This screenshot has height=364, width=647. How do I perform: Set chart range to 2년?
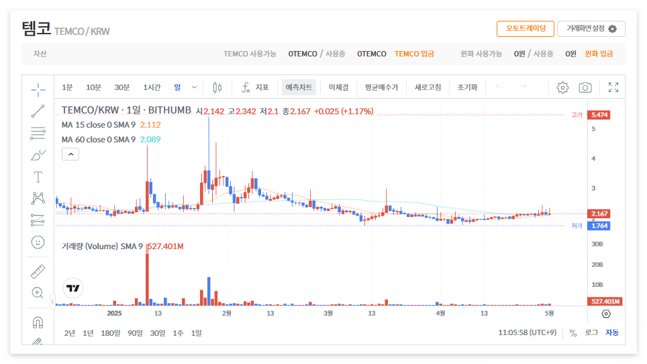click(70, 333)
